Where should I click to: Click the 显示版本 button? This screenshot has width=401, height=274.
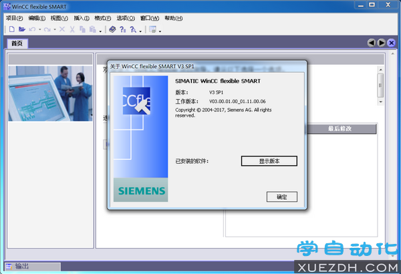[269, 161]
